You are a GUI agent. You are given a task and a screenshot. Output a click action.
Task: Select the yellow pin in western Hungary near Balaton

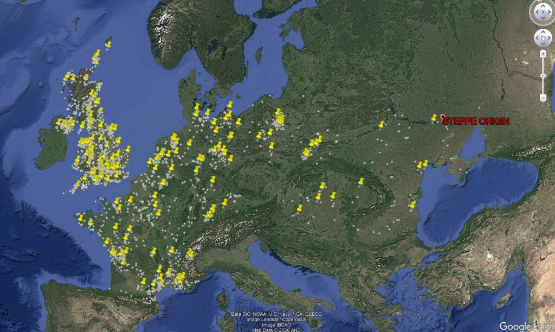tap(300, 208)
